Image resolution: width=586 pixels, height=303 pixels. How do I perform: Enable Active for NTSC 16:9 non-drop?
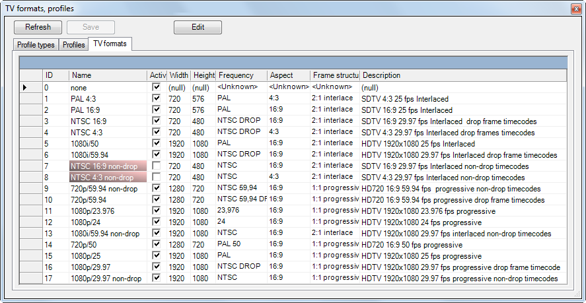(156, 166)
